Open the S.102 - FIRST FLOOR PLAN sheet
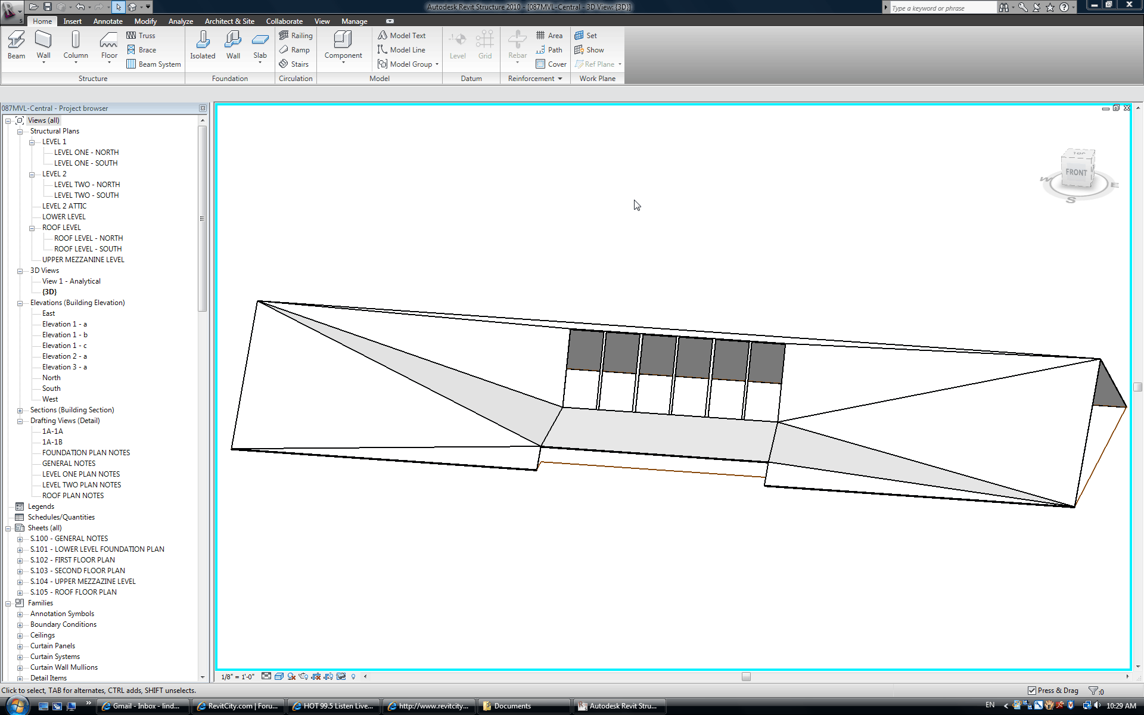1144x715 pixels. [x=73, y=560]
